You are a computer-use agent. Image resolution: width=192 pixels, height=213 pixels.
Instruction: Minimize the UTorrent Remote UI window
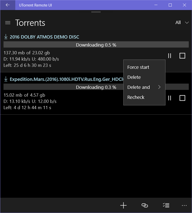click(x=156, y=5)
